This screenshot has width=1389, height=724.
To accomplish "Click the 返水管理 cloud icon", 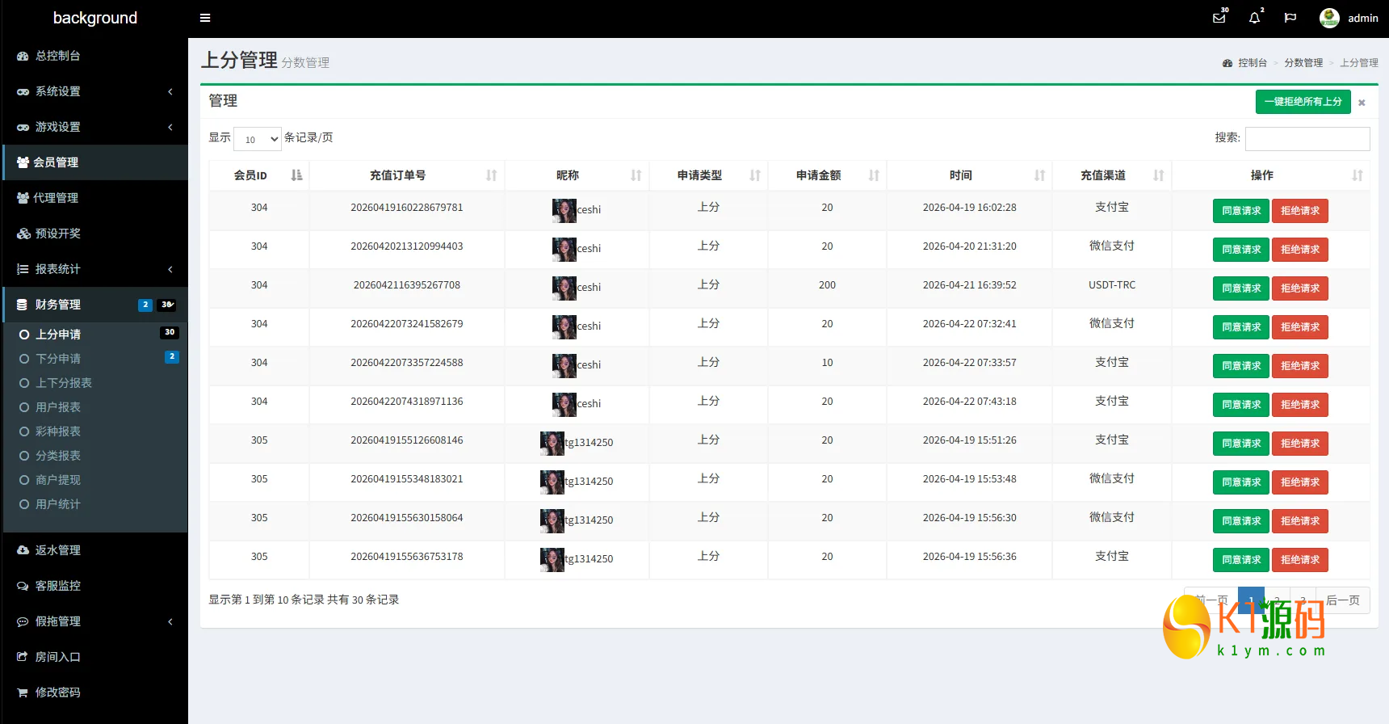I will (x=23, y=550).
